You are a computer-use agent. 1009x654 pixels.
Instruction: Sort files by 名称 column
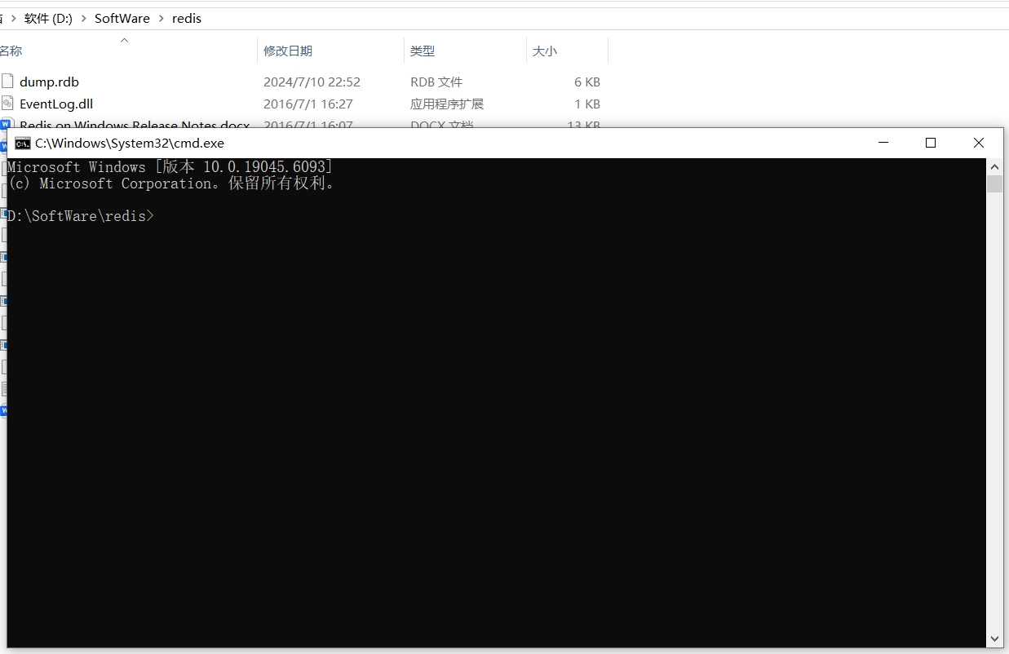11,51
